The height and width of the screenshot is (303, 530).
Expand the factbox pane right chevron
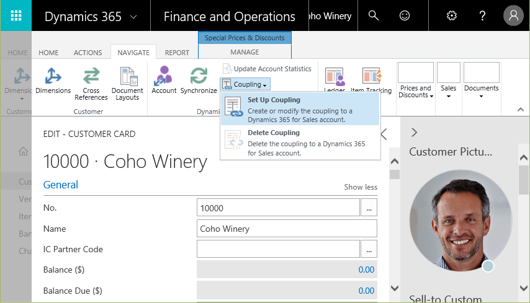[415, 132]
